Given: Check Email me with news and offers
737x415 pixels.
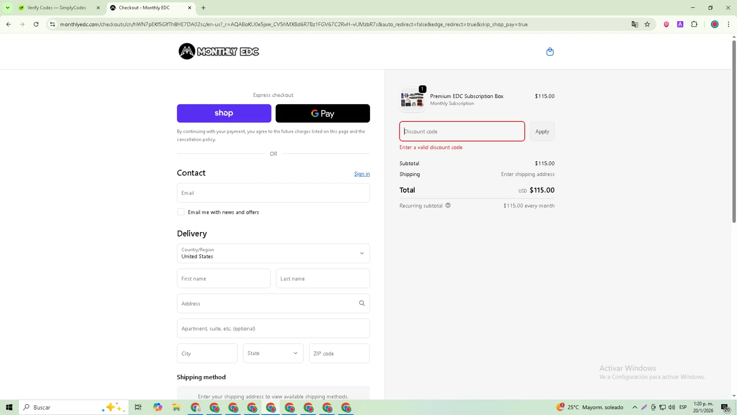Looking at the screenshot, I should (181, 212).
